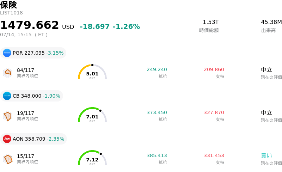
Task: Click the 中立 rating in CB row
Action: (x=266, y=113)
